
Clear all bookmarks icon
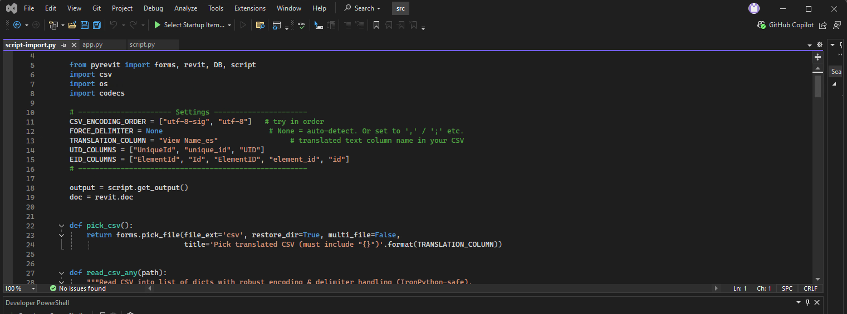coord(413,25)
